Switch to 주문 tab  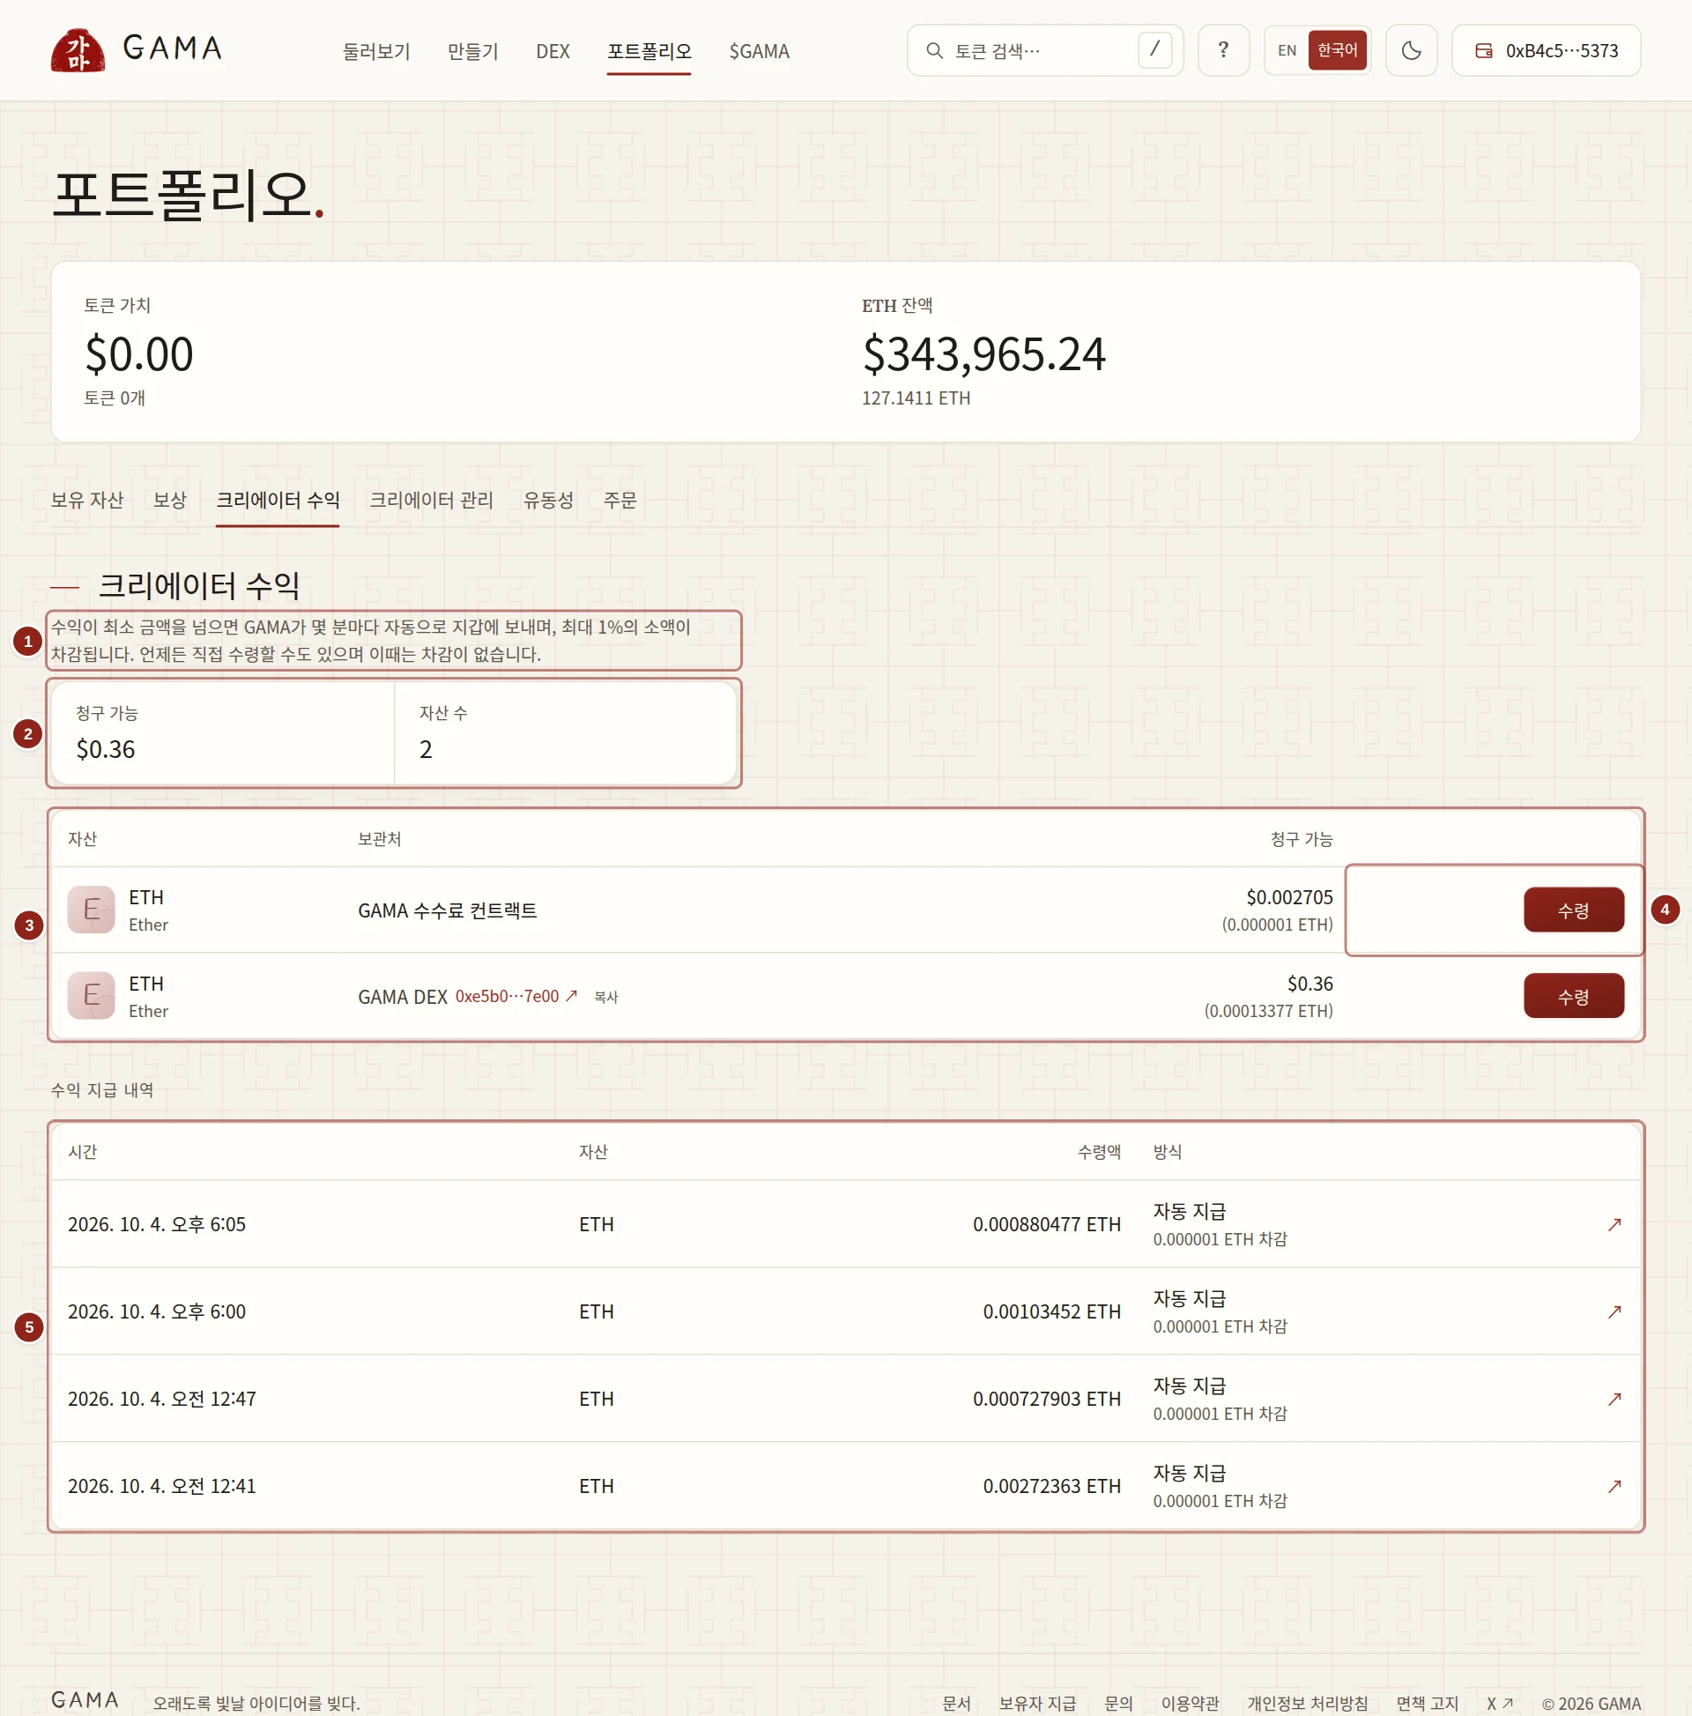coord(620,500)
